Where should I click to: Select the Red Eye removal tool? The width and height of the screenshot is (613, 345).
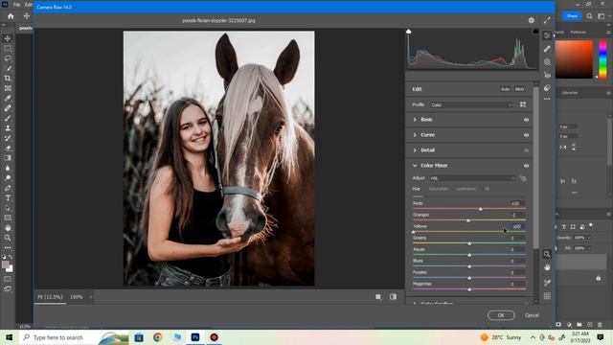pyautogui.click(x=547, y=75)
